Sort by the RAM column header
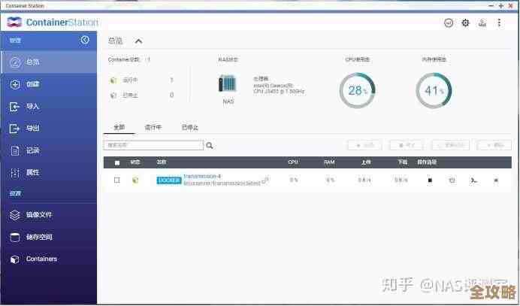This screenshot has height=306, width=520. click(329, 162)
